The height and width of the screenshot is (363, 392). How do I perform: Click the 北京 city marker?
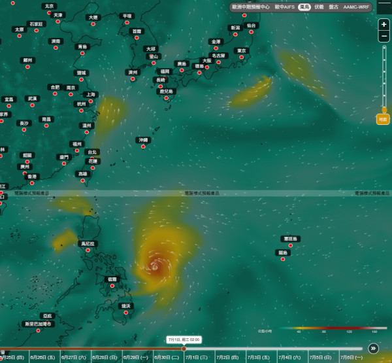point(49,12)
